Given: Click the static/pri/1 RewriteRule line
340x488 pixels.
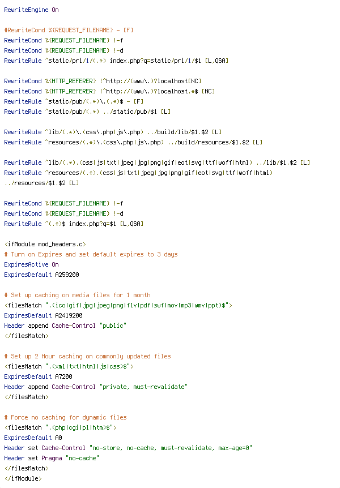Looking at the screenshot, I should click(x=116, y=61).
